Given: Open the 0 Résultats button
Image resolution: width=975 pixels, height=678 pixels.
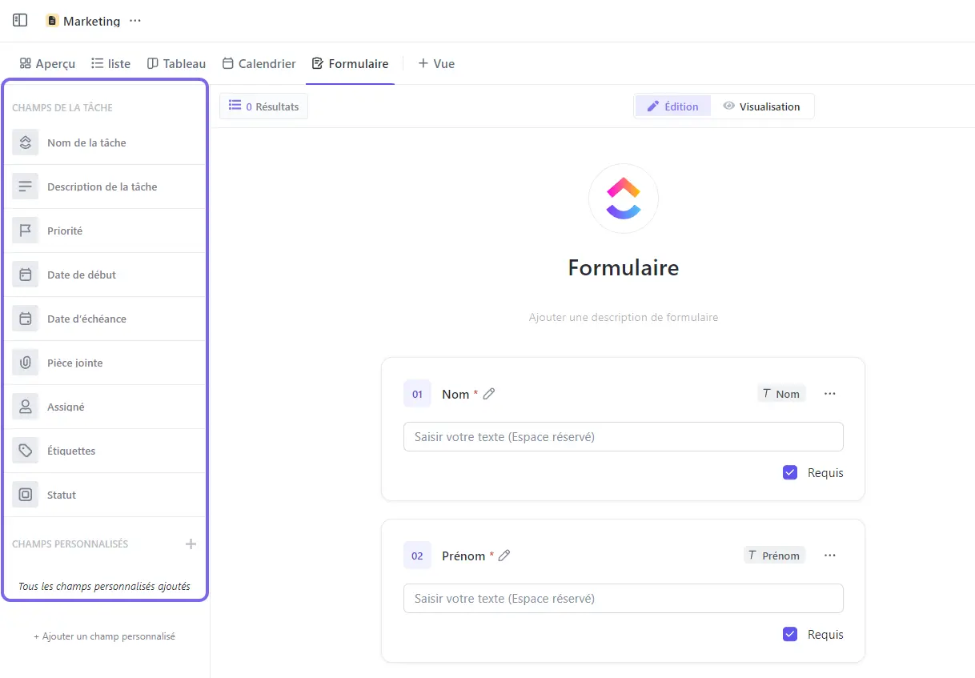Looking at the screenshot, I should [x=264, y=106].
